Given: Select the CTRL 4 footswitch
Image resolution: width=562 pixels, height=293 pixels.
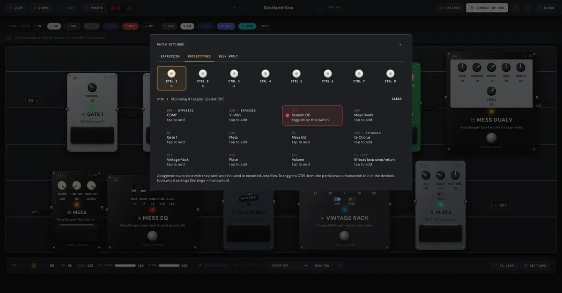Looking at the screenshot, I should click(266, 78).
